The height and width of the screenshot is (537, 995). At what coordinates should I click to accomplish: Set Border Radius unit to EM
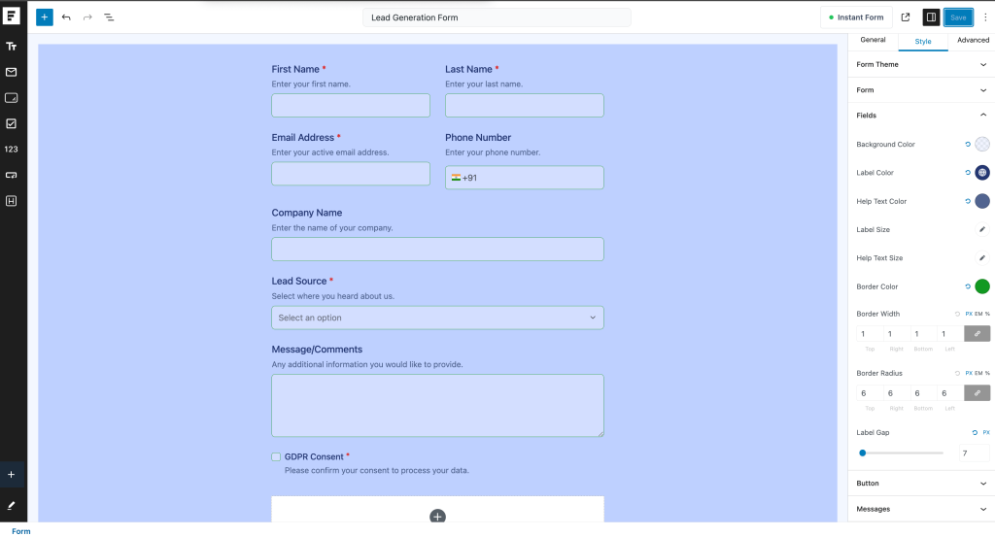978,374
